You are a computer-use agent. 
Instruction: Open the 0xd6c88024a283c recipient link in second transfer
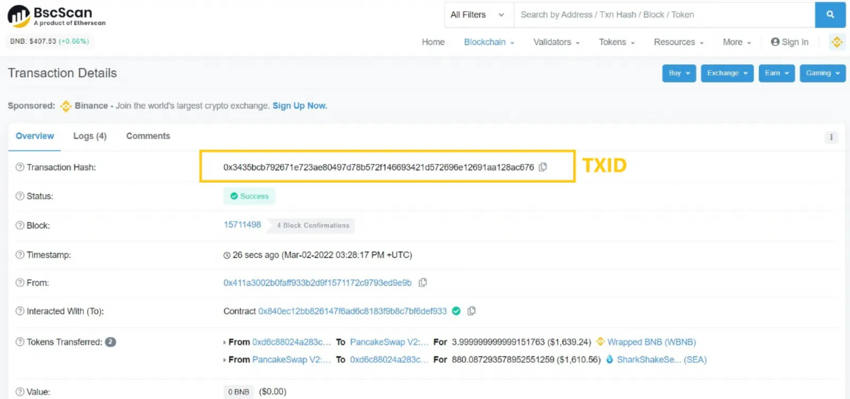click(x=389, y=359)
